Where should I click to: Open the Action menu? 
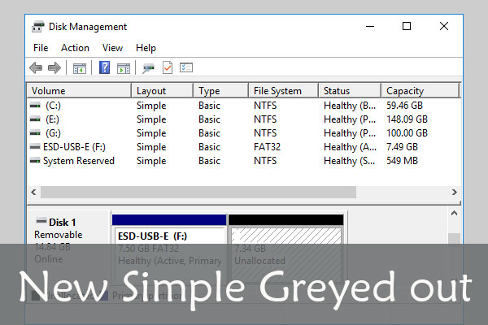click(x=75, y=48)
